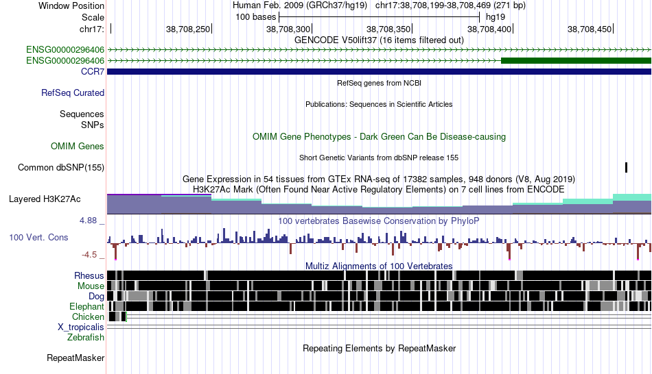The image size is (652, 374).
Task: Click 'Multiz Alignments of 100 Vertebrates' title
Action: coord(379,266)
